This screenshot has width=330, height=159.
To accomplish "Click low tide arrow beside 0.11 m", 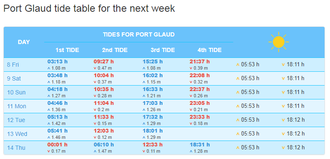I will tap(144, 151).
